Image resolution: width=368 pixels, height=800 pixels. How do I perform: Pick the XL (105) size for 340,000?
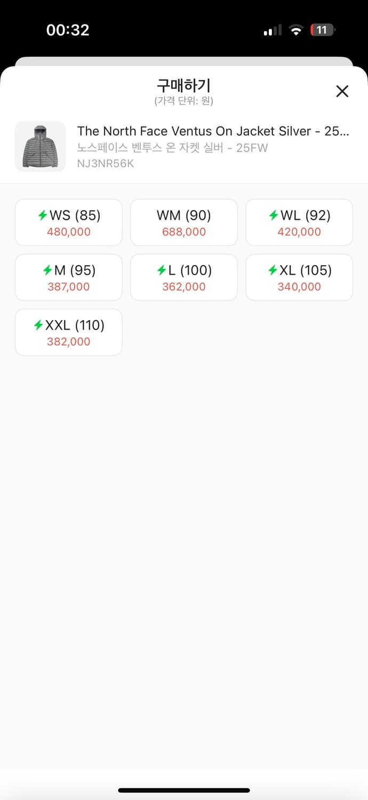(x=299, y=277)
